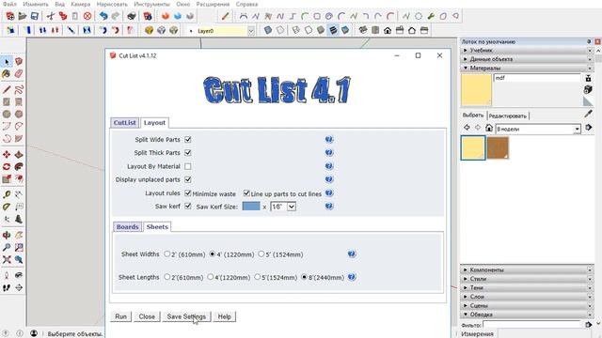Click the Redo arrow in top toolbar

point(115,16)
